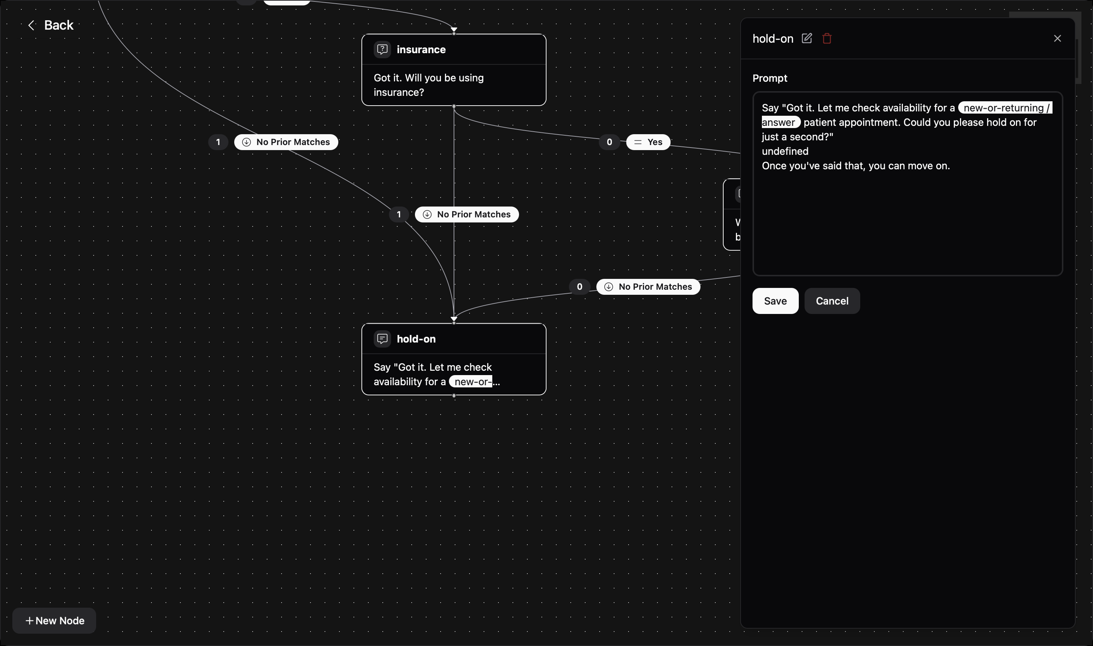The width and height of the screenshot is (1093, 646).
Task: Click the red trash delete icon
Action: [x=827, y=38]
